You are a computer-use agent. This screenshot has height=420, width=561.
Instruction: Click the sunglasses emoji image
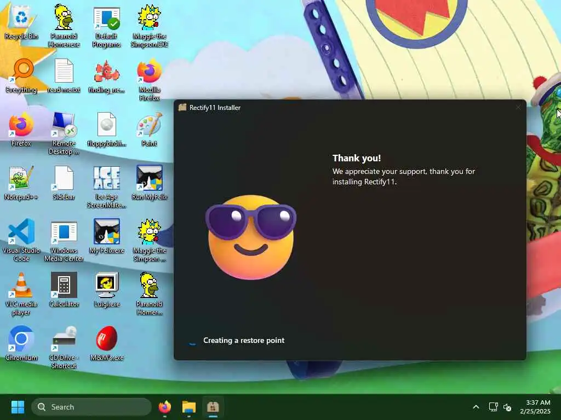[251, 237]
